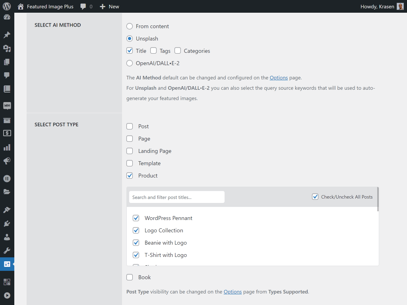The image size is (407, 305).
Task: Enable the Book post type checkbox
Action: (x=130, y=277)
